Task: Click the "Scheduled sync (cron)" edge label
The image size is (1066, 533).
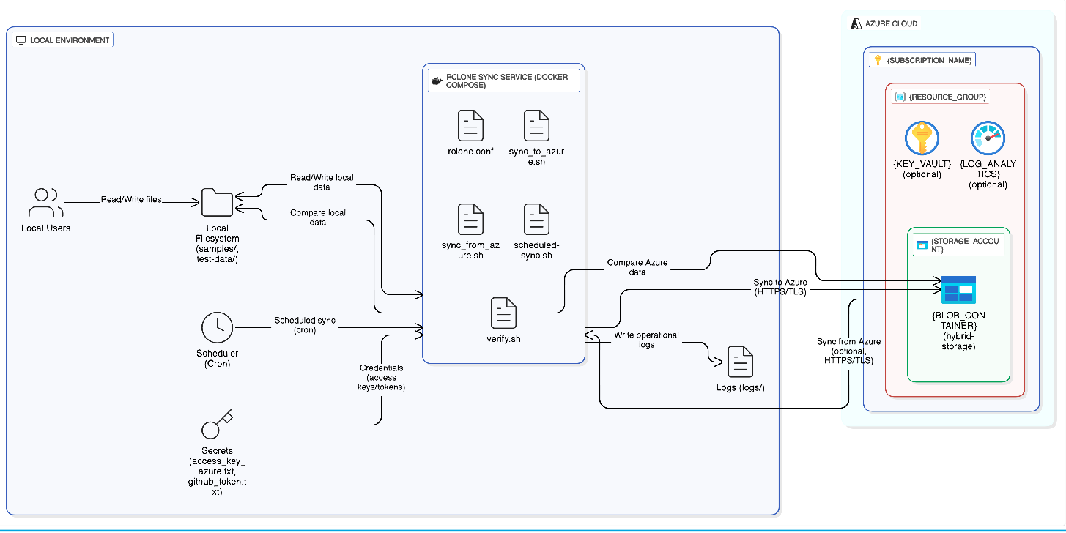Action: coord(305,325)
